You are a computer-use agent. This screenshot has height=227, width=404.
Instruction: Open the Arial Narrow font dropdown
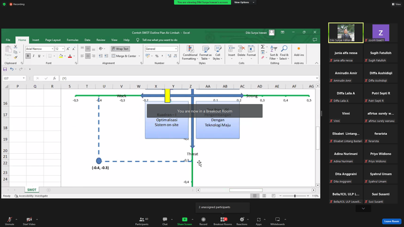(52, 49)
